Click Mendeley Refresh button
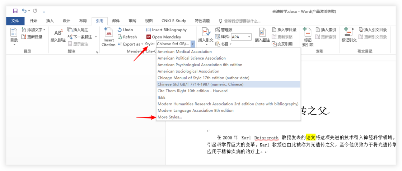 (127, 37)
